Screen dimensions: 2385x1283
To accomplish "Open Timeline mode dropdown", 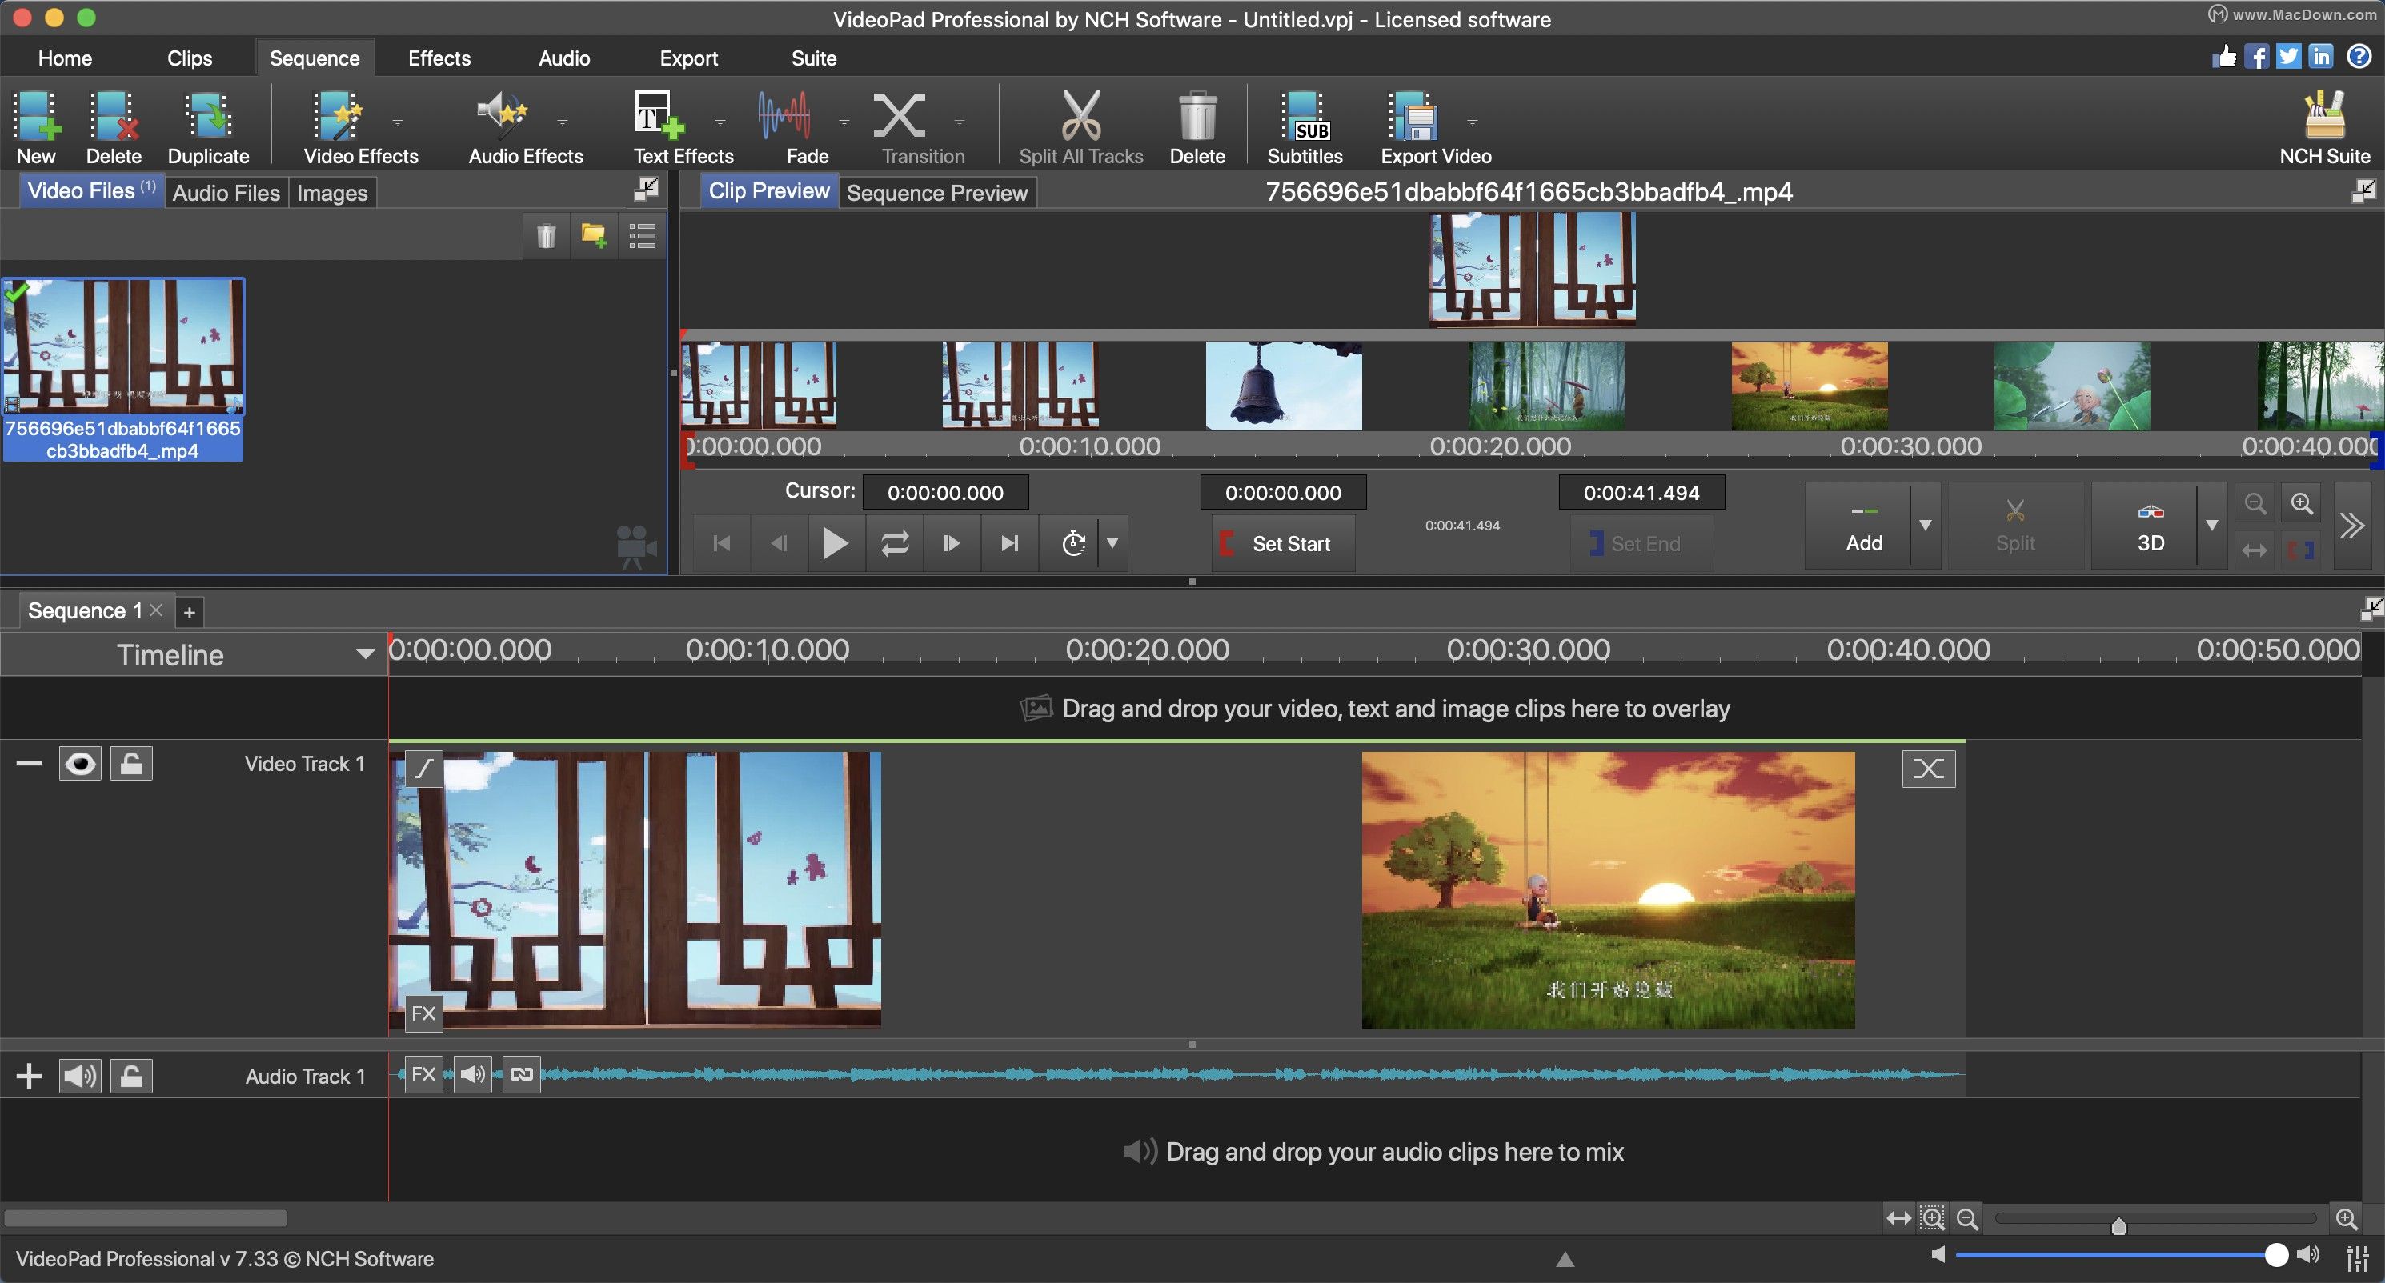I will pyautogui.click(x=365, y=654).
